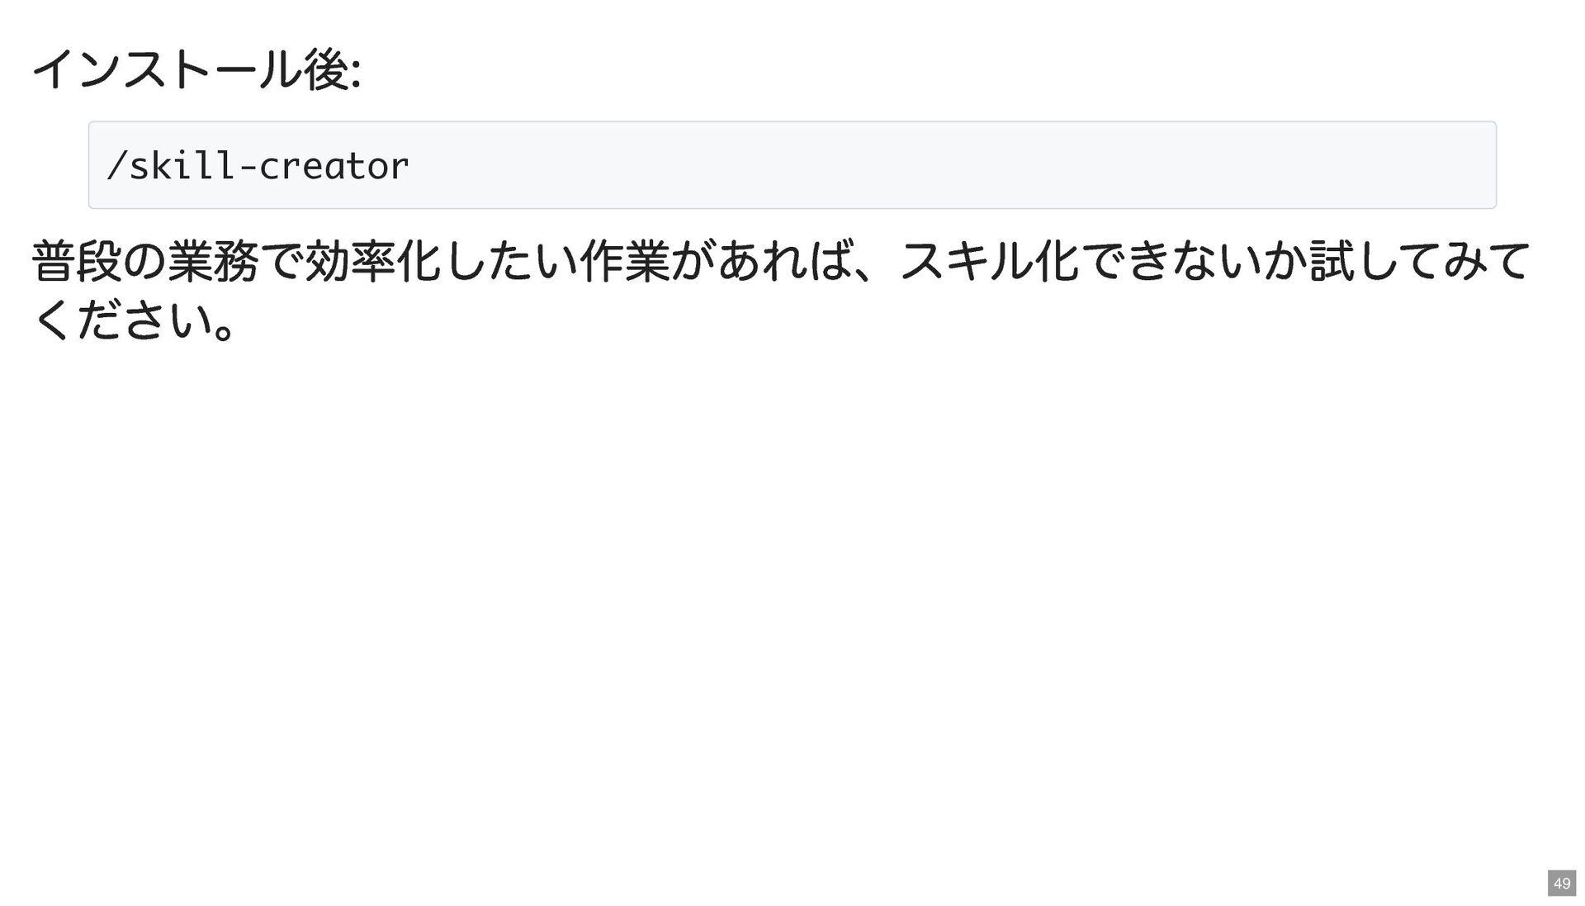Click the word skill in the command
1585x906 pixels.
pyautogui.click(x=182, y=166)
